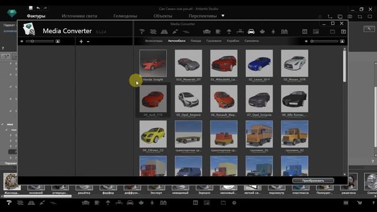Switch to the Поезда subcategory
Screen dimensions: 377x212
click(x=196, y=41)
